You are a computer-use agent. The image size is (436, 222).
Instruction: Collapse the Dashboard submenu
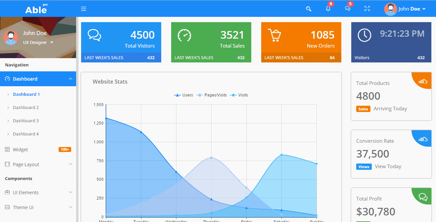[70, 79]
